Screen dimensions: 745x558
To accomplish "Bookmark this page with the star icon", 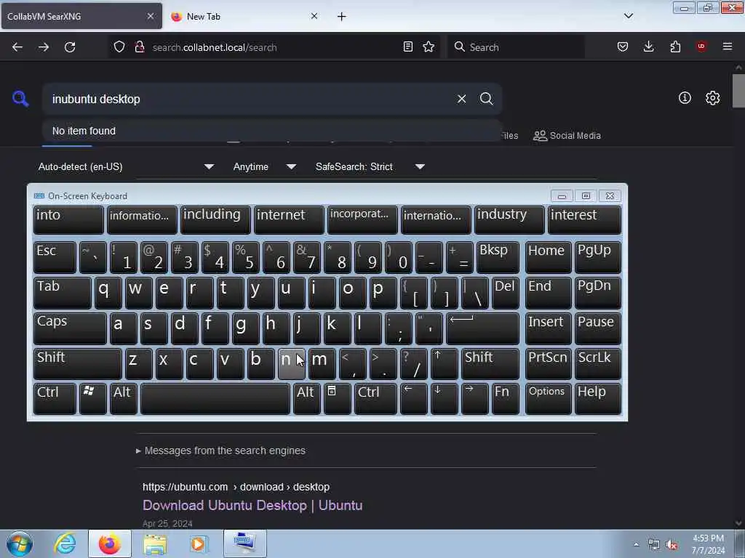I will (429, 47).
